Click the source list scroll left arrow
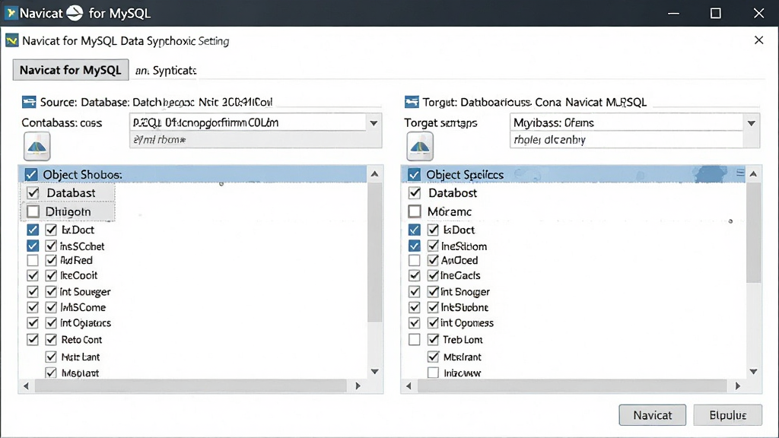The width and height of the screenshot is (779, 438). (x=27, y=386)
